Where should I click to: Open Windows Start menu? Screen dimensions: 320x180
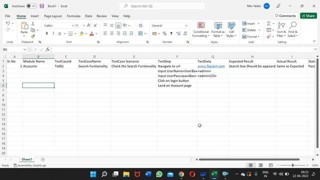[x=93, y=174]
